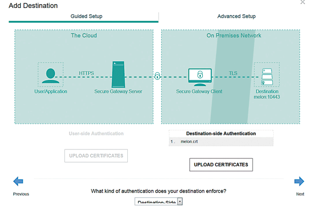Click the destination melon:10443 label
The height and width of the screenshot is (208, 317).
pyautogui.click(x=267, y=97)
